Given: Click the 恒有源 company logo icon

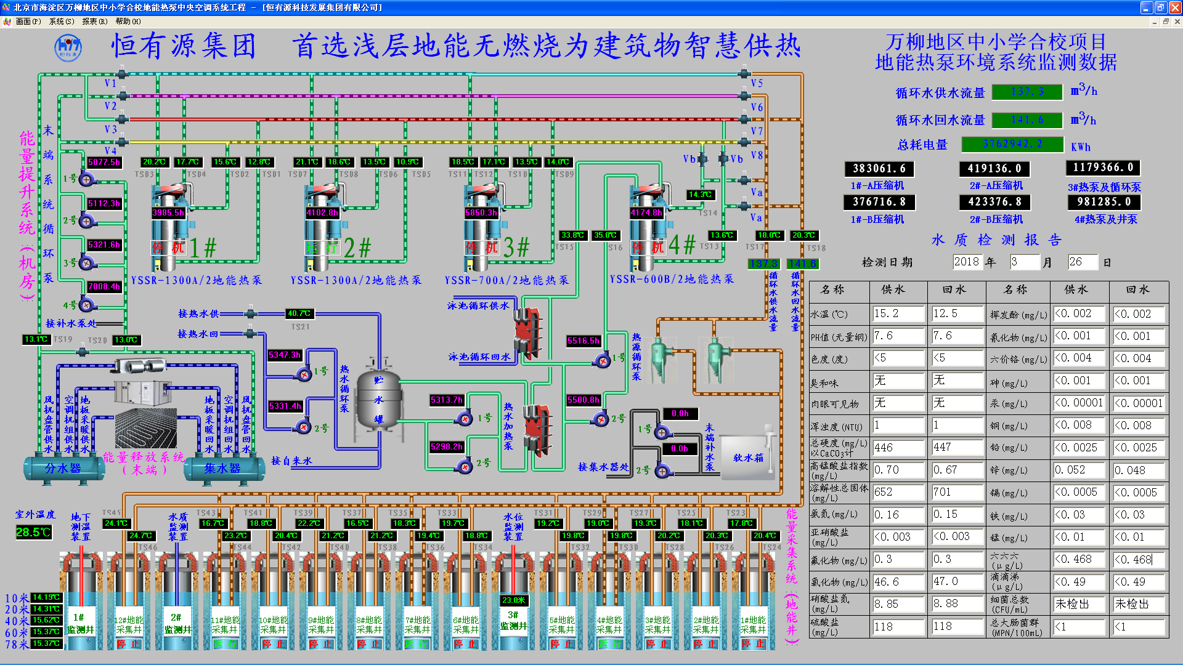Looking at the screenshot, I should click(x=68, y=47).
